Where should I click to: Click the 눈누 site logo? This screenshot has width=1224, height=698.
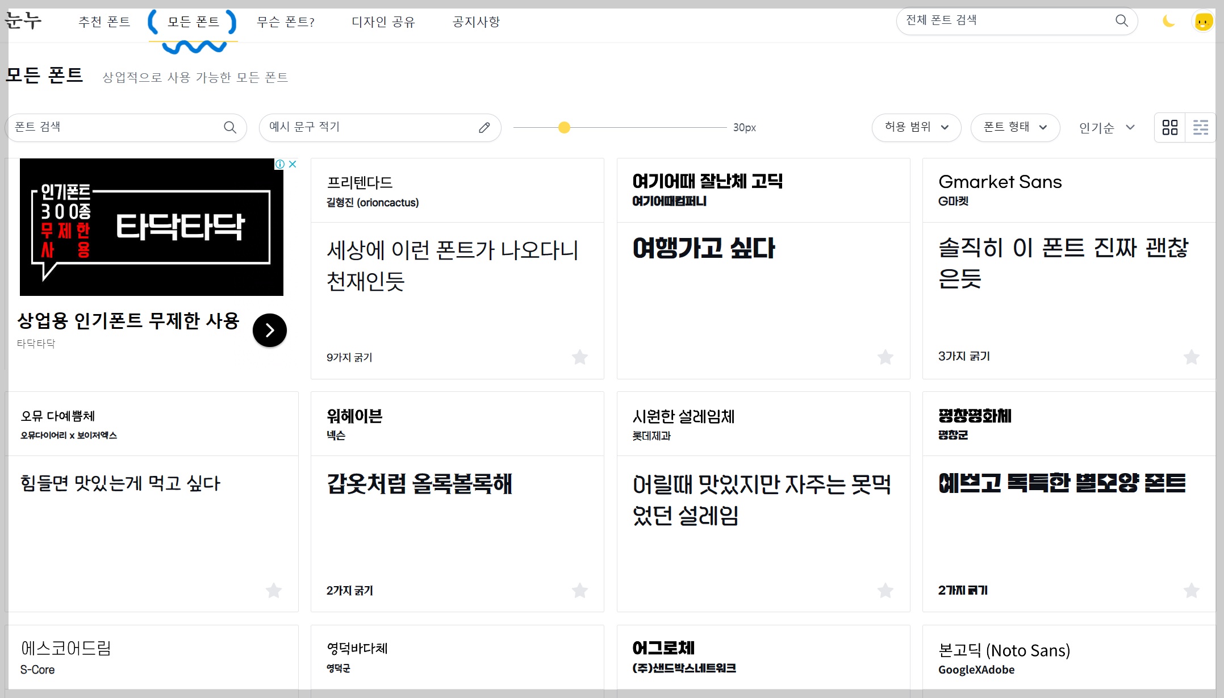click(x=24, y=21)
